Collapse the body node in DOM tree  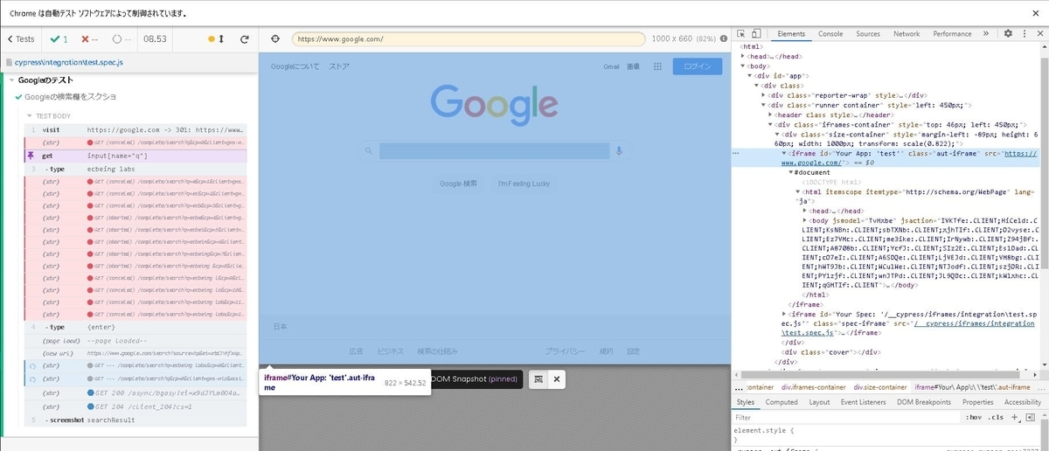point(744,66)
